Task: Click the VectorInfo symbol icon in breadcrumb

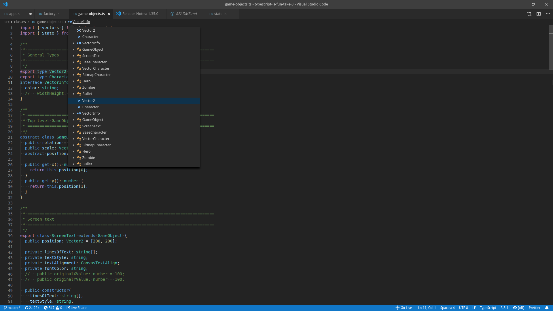Action: (70, 22)
